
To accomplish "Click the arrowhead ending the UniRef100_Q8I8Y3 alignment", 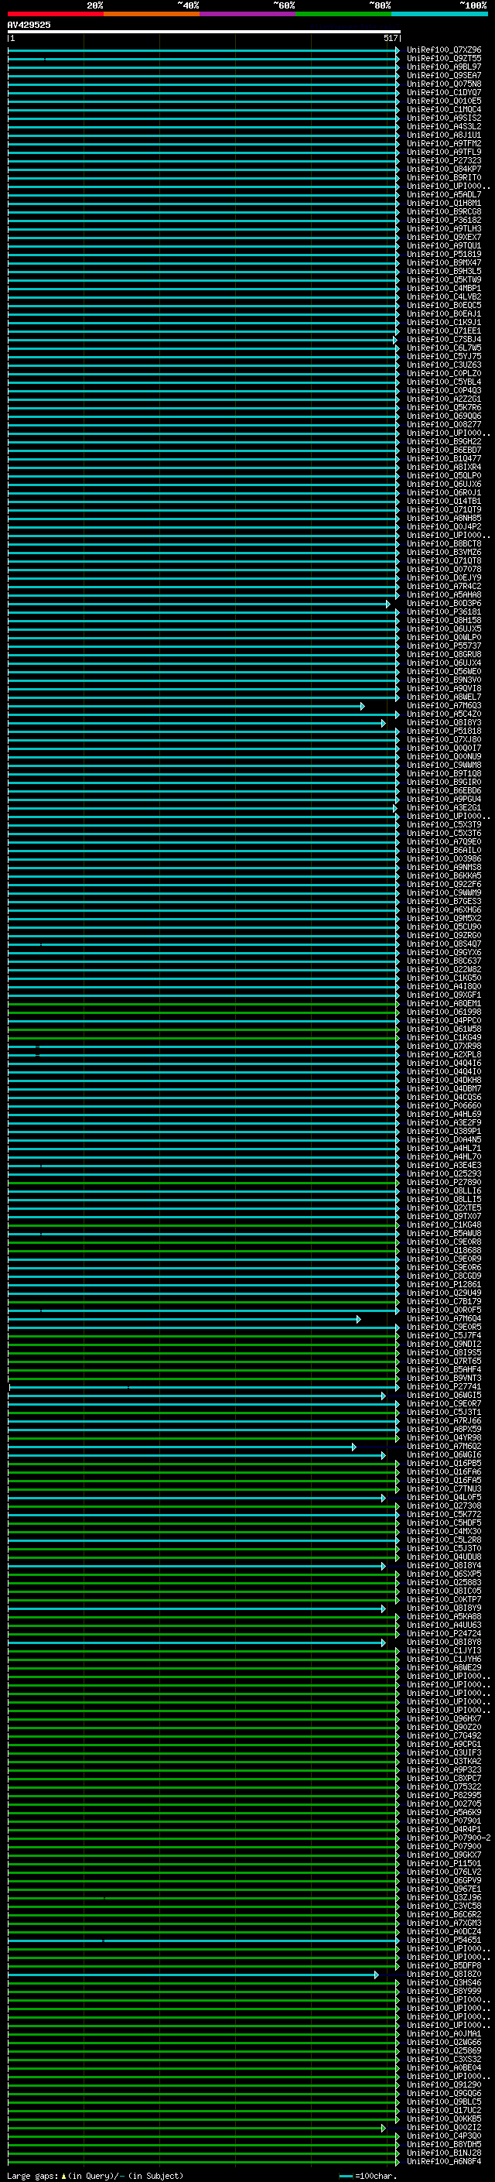I will (384, 724).
